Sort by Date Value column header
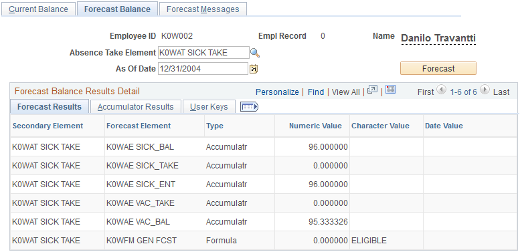 coord(444,126)
